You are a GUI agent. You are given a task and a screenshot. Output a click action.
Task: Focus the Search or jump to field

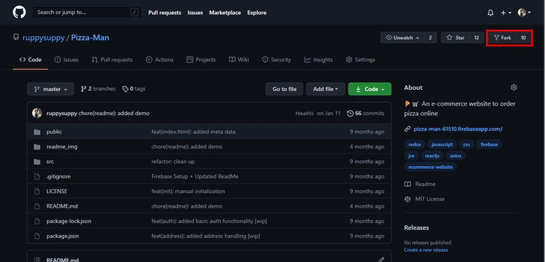tap(87, 12)
